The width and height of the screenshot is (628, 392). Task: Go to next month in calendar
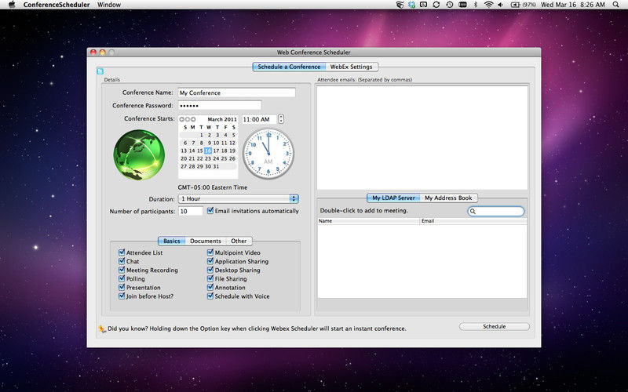tap(193, 119)
